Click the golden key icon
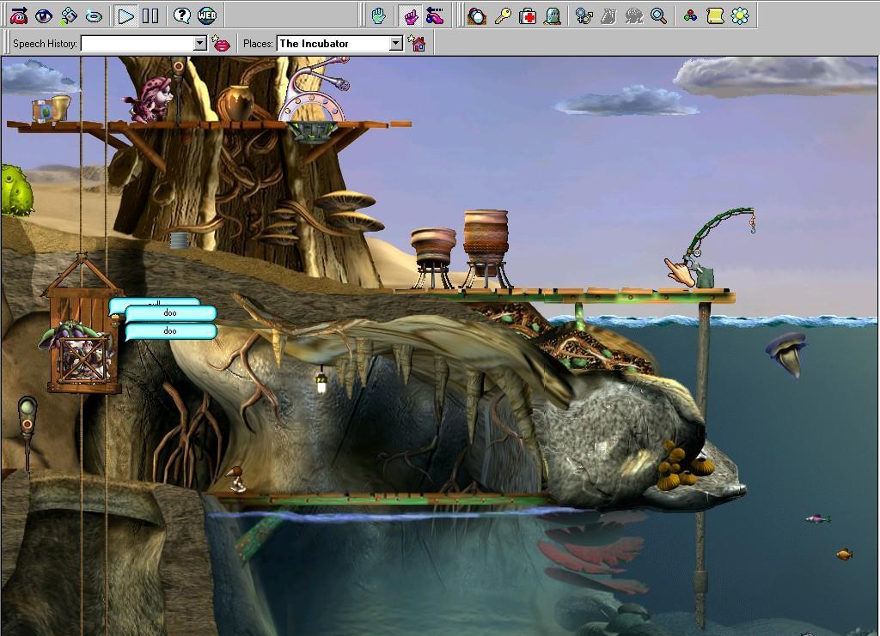 pyautogui.click(x=503, y=15)
